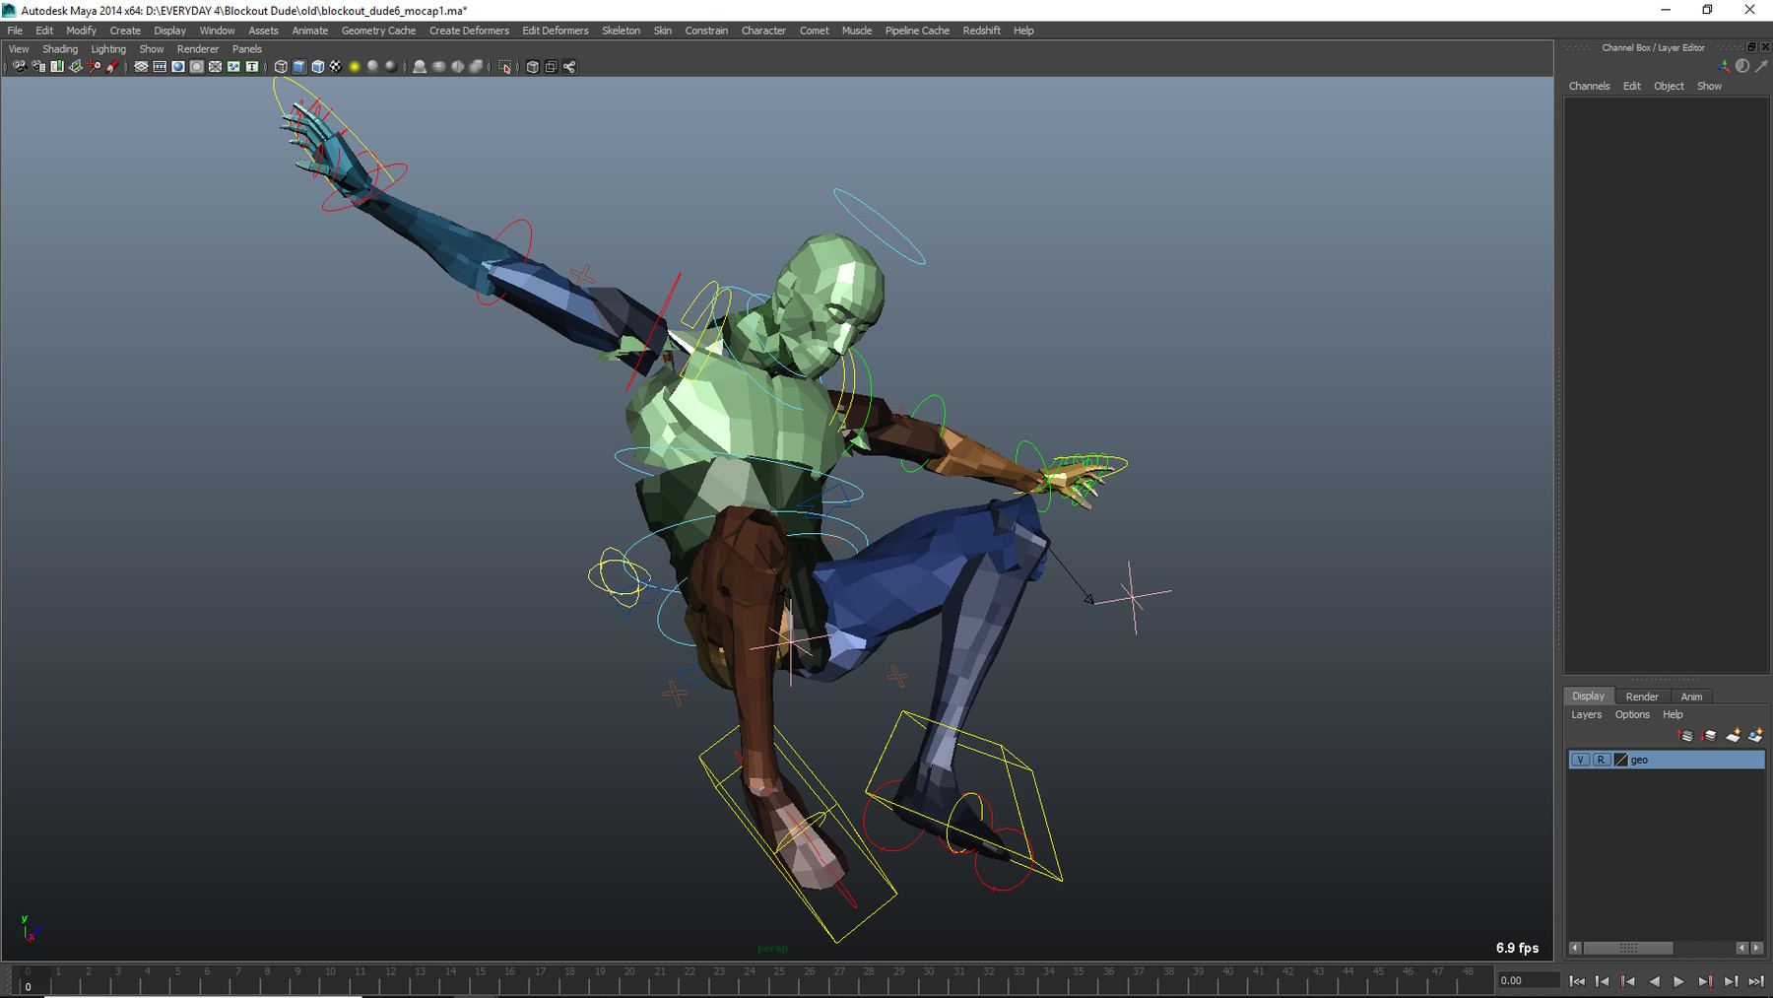1773x998 pixels.
Task: Open the Renderer dropdown in the viewport panel
Action: coord(198,48)
